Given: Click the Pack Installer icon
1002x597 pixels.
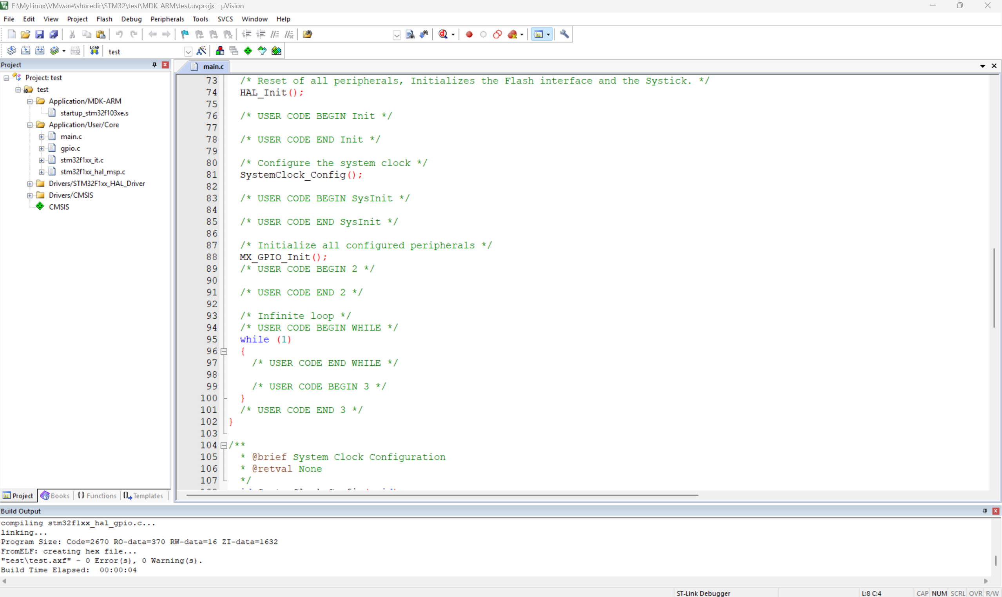Looking at the screenshot, I should [x=276, y=51].
